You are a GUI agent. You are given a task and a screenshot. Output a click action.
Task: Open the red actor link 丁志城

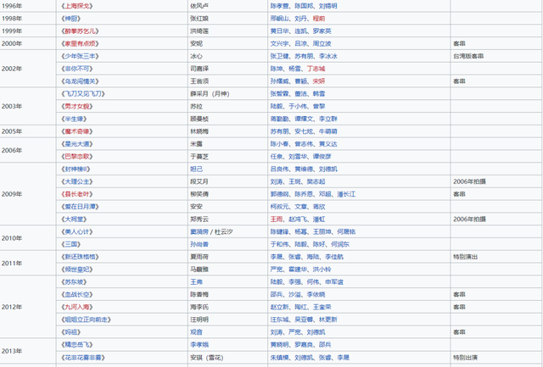click(316, 69)
